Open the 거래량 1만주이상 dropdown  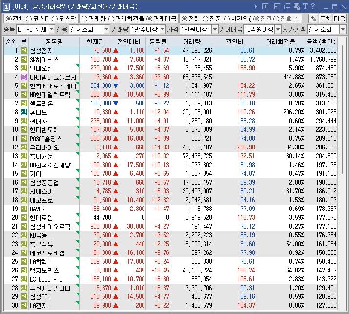tap(163, 29)
